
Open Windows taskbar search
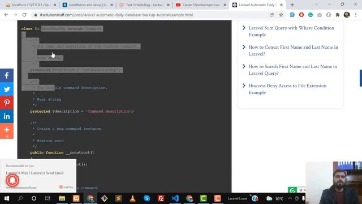click(x=20, y=198)
